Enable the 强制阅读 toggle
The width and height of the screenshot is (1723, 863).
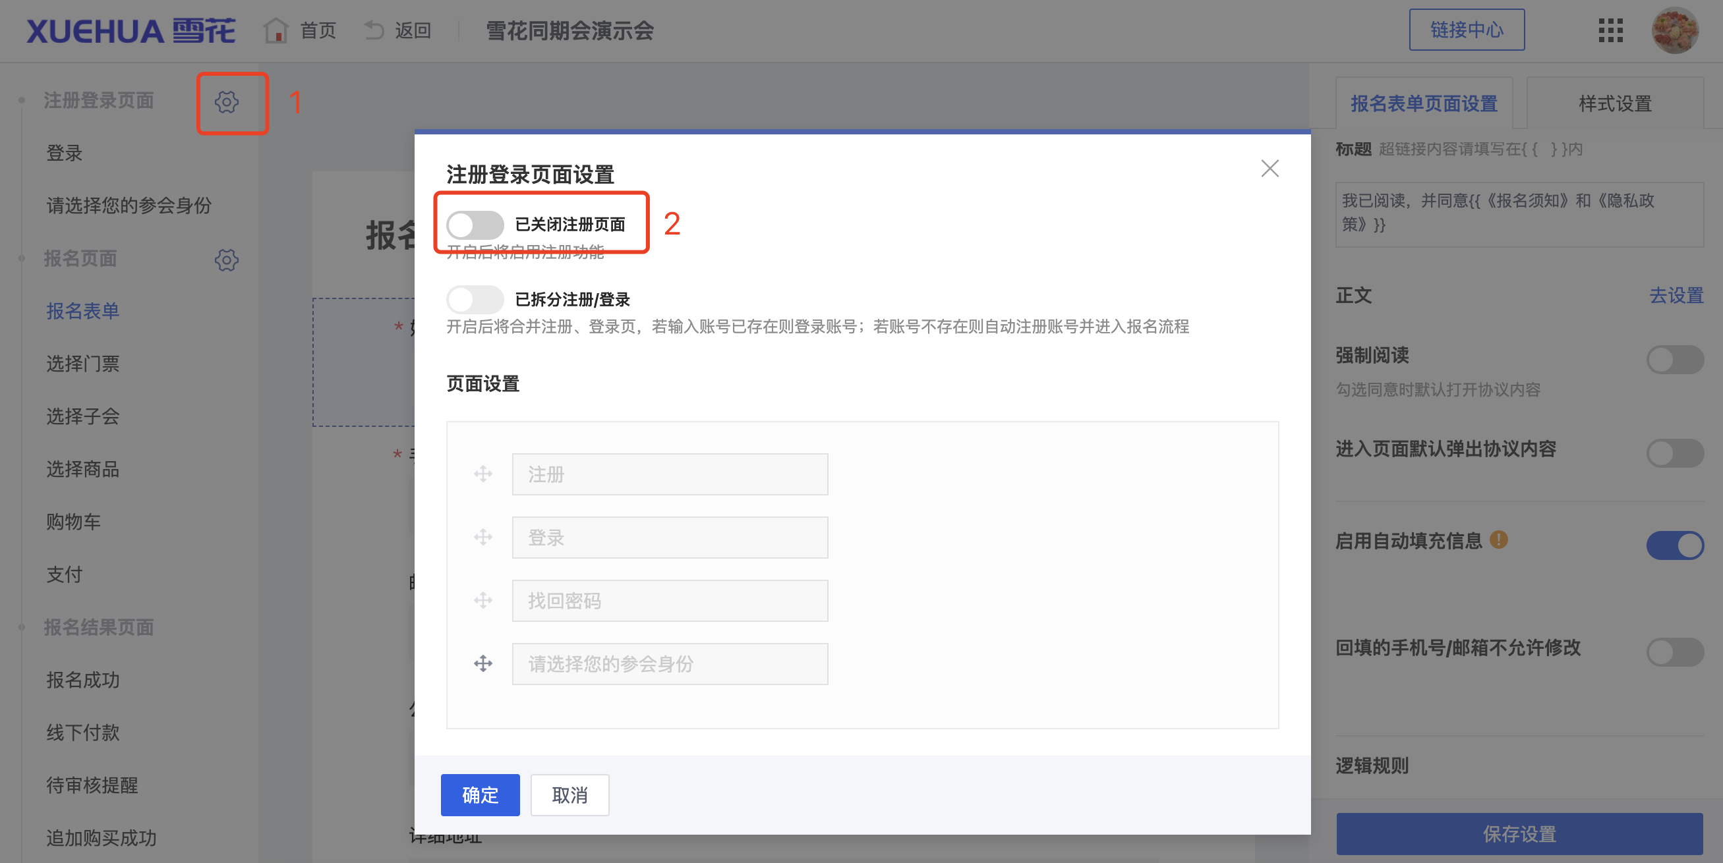point(1675,359)
